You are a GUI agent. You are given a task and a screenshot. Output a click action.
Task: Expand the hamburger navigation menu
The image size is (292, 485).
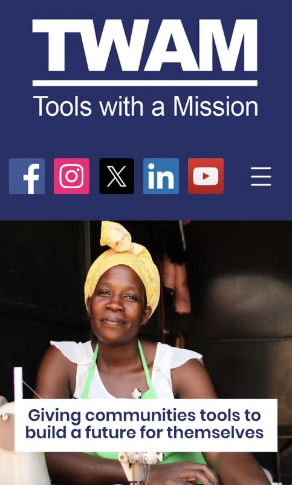[261, 176]
